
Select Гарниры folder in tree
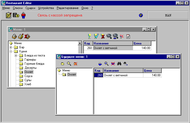pos(30,60)
